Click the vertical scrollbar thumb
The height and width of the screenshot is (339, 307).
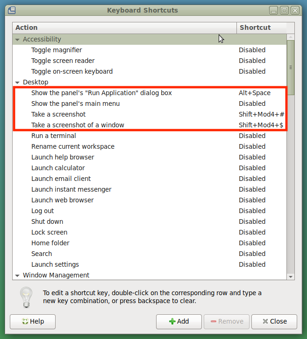pyautogui.click(x=291, y=67)
